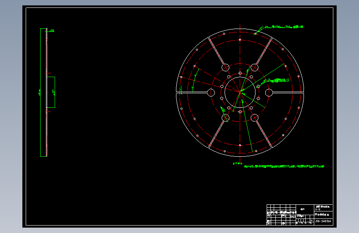Click the topmost hole of inner bolt circle
The image size is (359, 233).
[240, 73]
